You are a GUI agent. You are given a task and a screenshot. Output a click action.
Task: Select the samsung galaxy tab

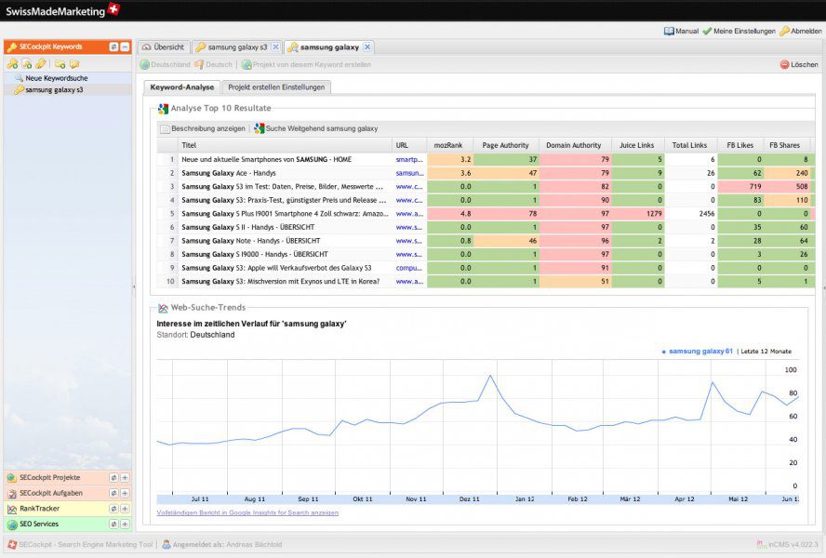(329, 46)
